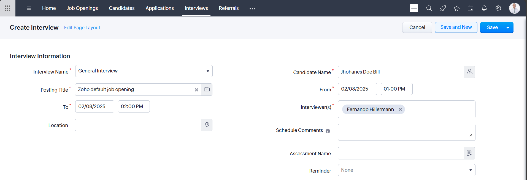Go to the Candidates tab
Screen dimensions: 527x180
(x=121, y=8)
